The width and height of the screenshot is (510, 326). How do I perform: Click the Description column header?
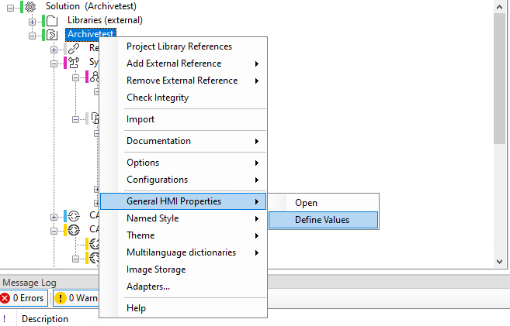[45, 319]
